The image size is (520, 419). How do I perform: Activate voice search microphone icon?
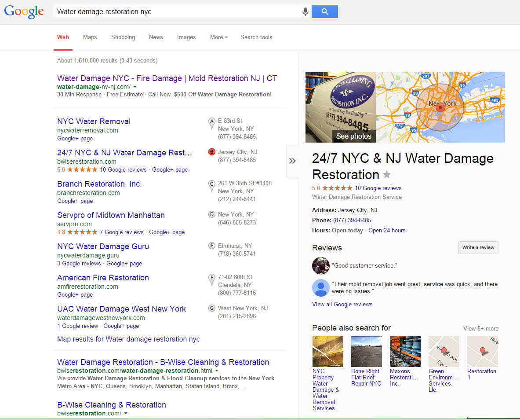coord(305,11)
